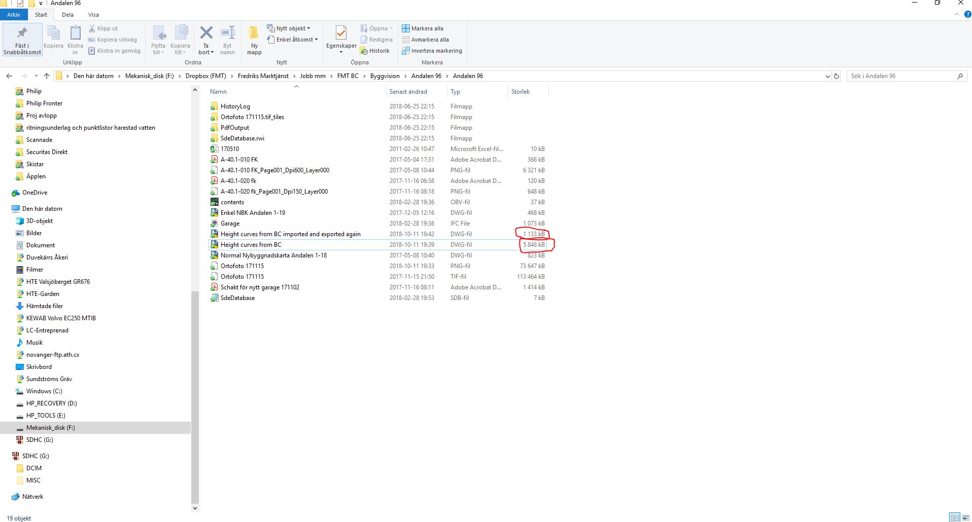Click the Byt namn rename button
The height and width of the screenshot is (522, 972).
point(227,40)
